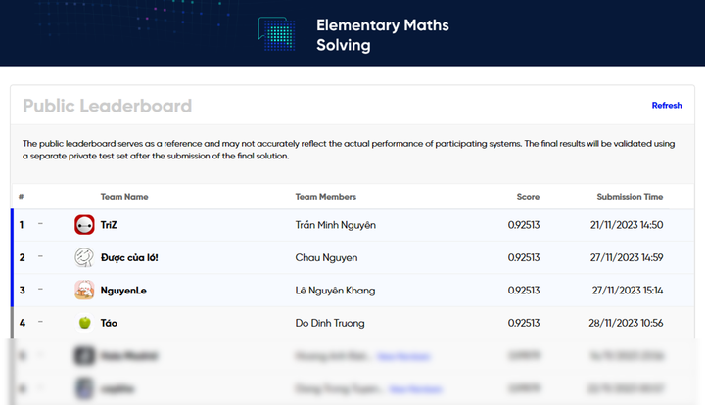The image size is (705, 405).
Task: Select team name NguyenLe
Action: click(123, 291)
